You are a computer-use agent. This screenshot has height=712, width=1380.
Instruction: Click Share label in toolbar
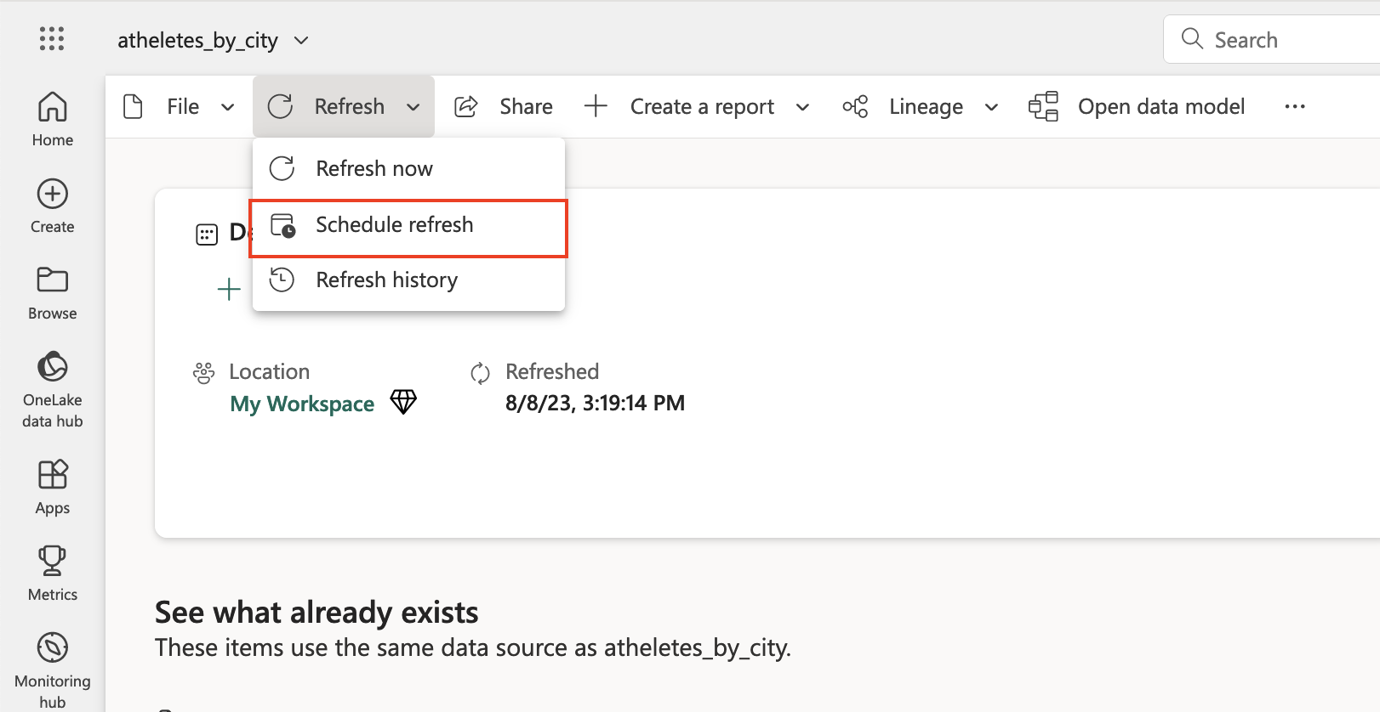(x=526, y=107)
